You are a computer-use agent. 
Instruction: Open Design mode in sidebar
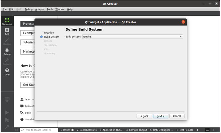pos(7,42)
